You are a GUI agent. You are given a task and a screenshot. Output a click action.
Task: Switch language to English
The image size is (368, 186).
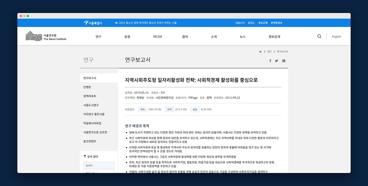click(336, 37)
